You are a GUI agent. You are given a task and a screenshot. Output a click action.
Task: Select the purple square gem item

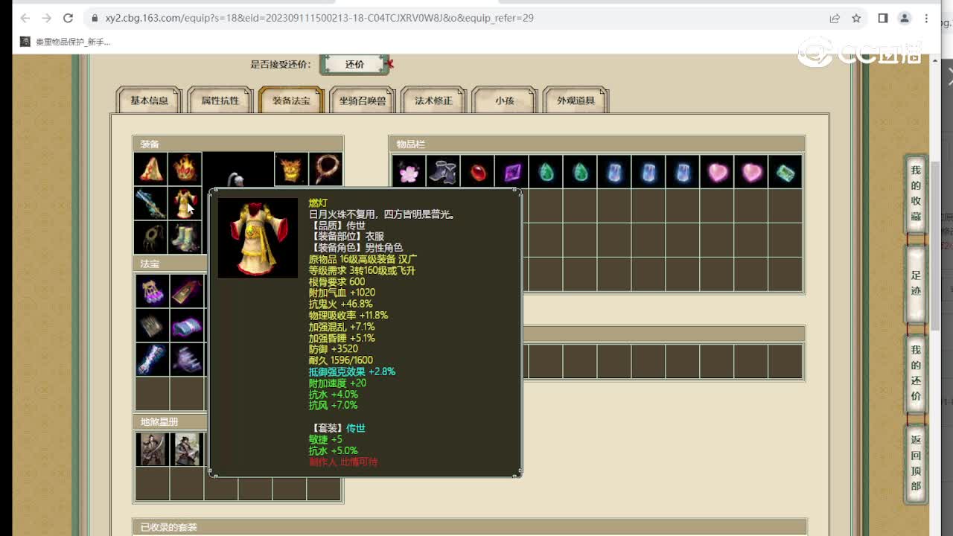coord(511,172)
